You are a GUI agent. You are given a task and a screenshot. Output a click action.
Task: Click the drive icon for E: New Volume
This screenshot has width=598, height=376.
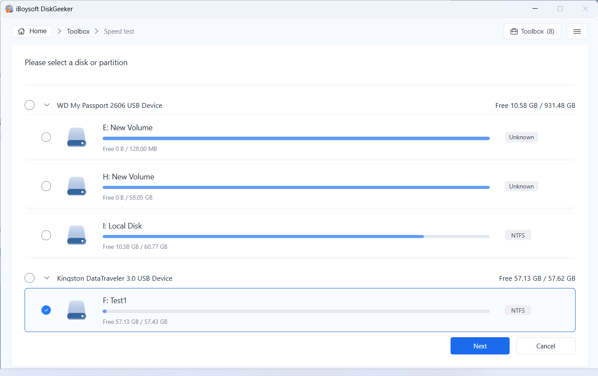coord(77,137)
